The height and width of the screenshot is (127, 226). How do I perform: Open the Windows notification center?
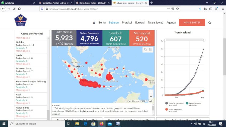221,124
